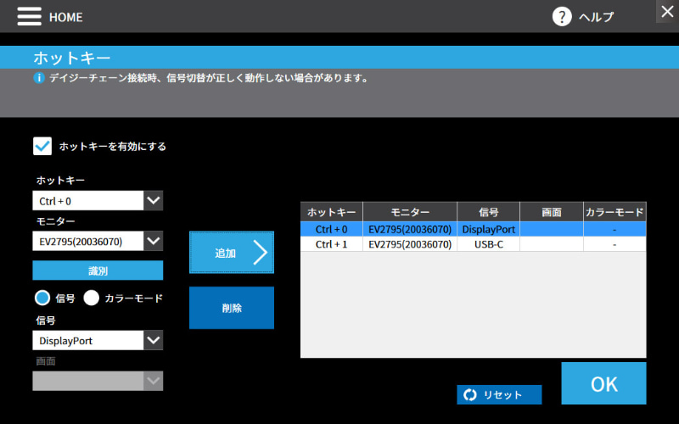Expand the ホットキー dropdown showing Ctrl + 0
Screen dimensions: 679x424
(98, 201)
